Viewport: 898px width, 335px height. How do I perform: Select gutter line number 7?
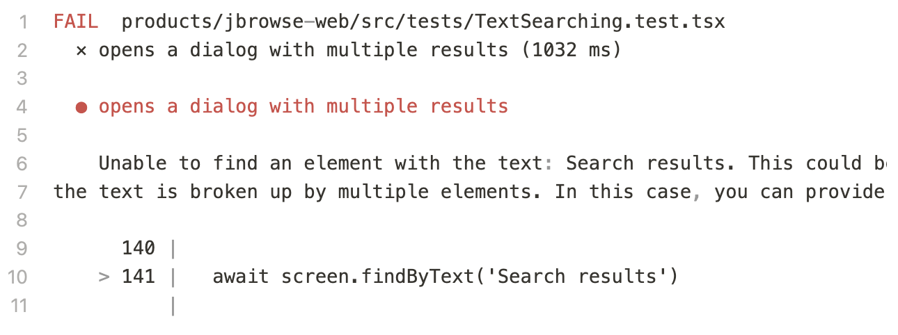click(23, 192)
